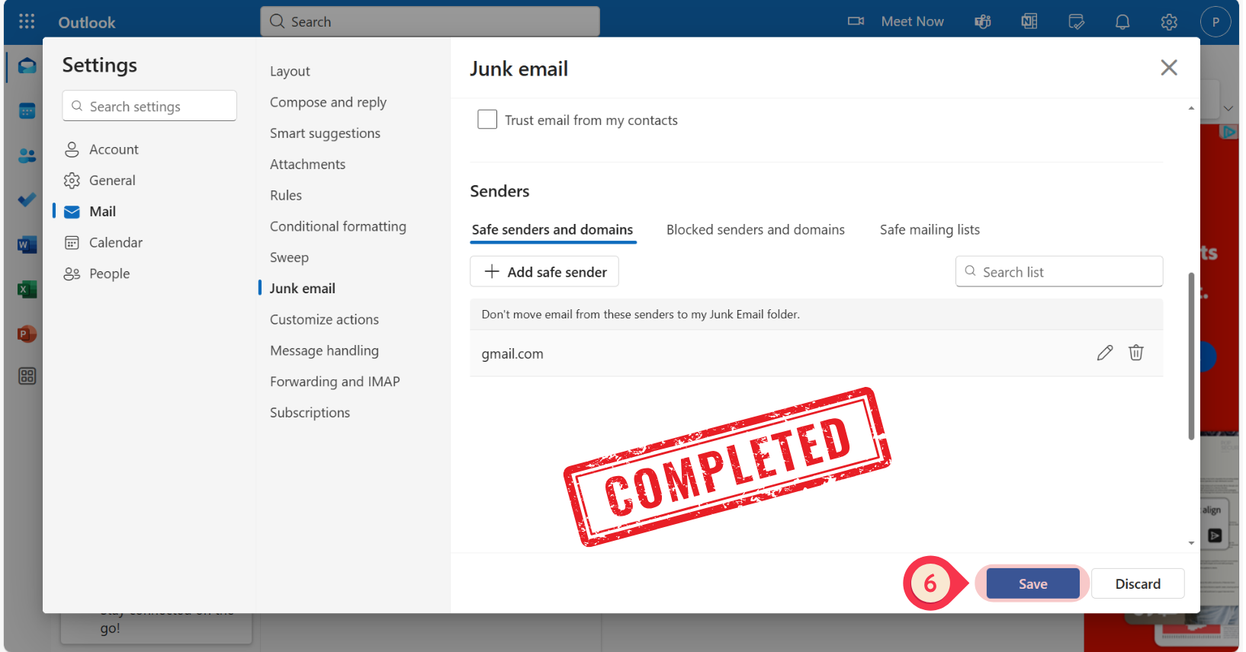The width and height of the screenshot is (1246, 652).
Task: Select Junk email settings item
Action: pos(302,289)
